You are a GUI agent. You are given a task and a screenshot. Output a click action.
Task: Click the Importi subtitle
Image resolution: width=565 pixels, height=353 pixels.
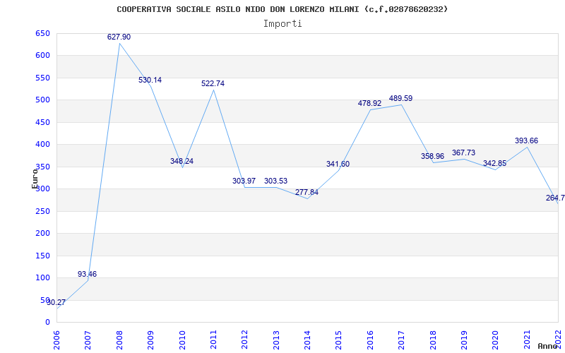point(282,24)
